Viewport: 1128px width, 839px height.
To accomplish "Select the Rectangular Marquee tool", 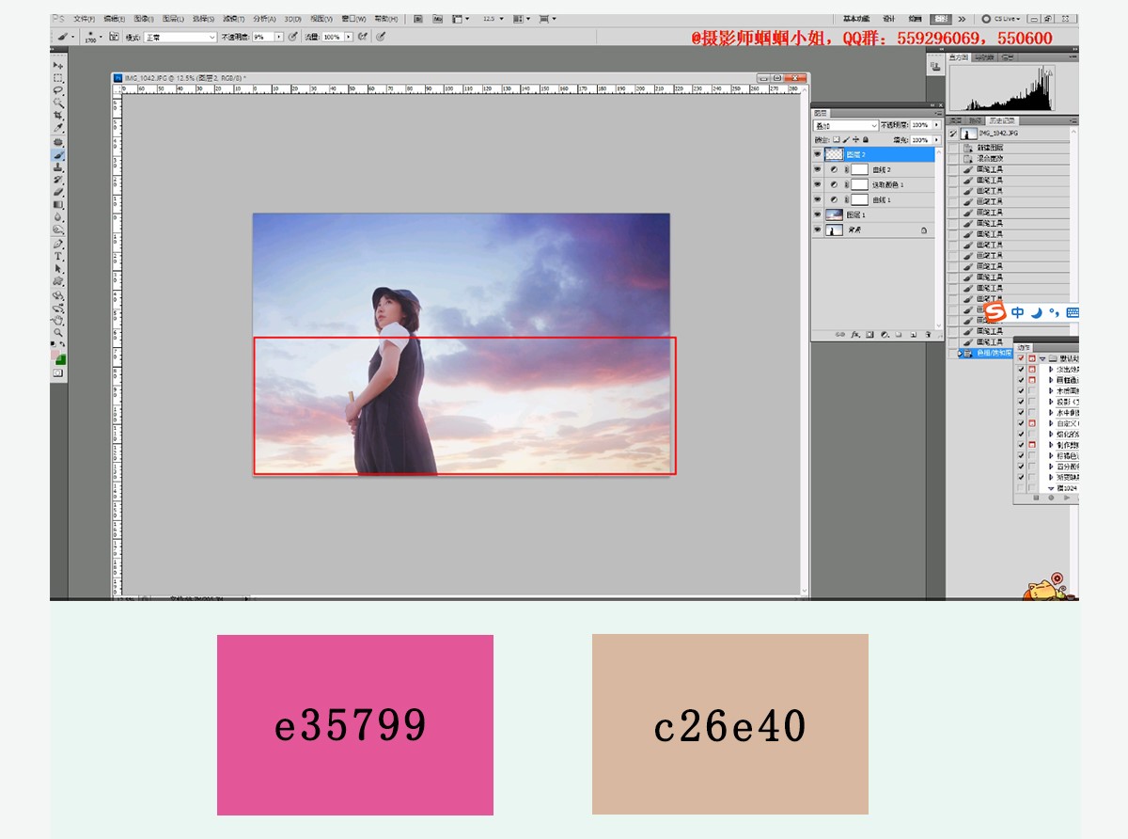I will (58, 78).
